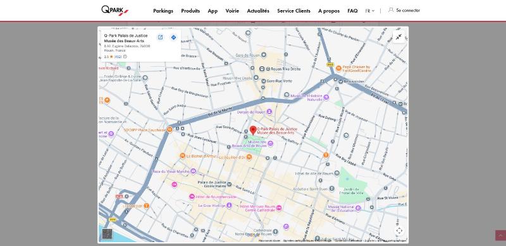Screen dimensions: 506x246
Task: Open the FAQ page
Action: 352,11
